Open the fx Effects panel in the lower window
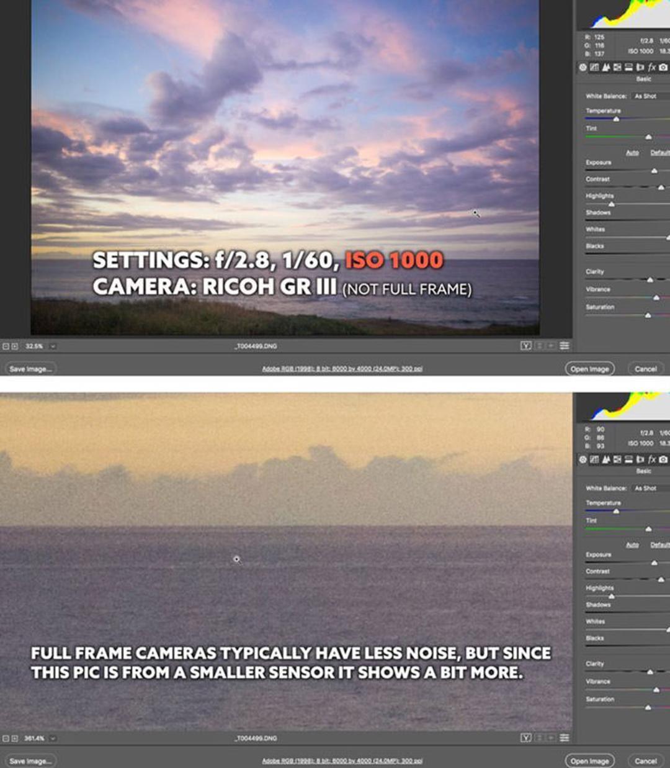 pyautogui.click(x=651, y=459)
